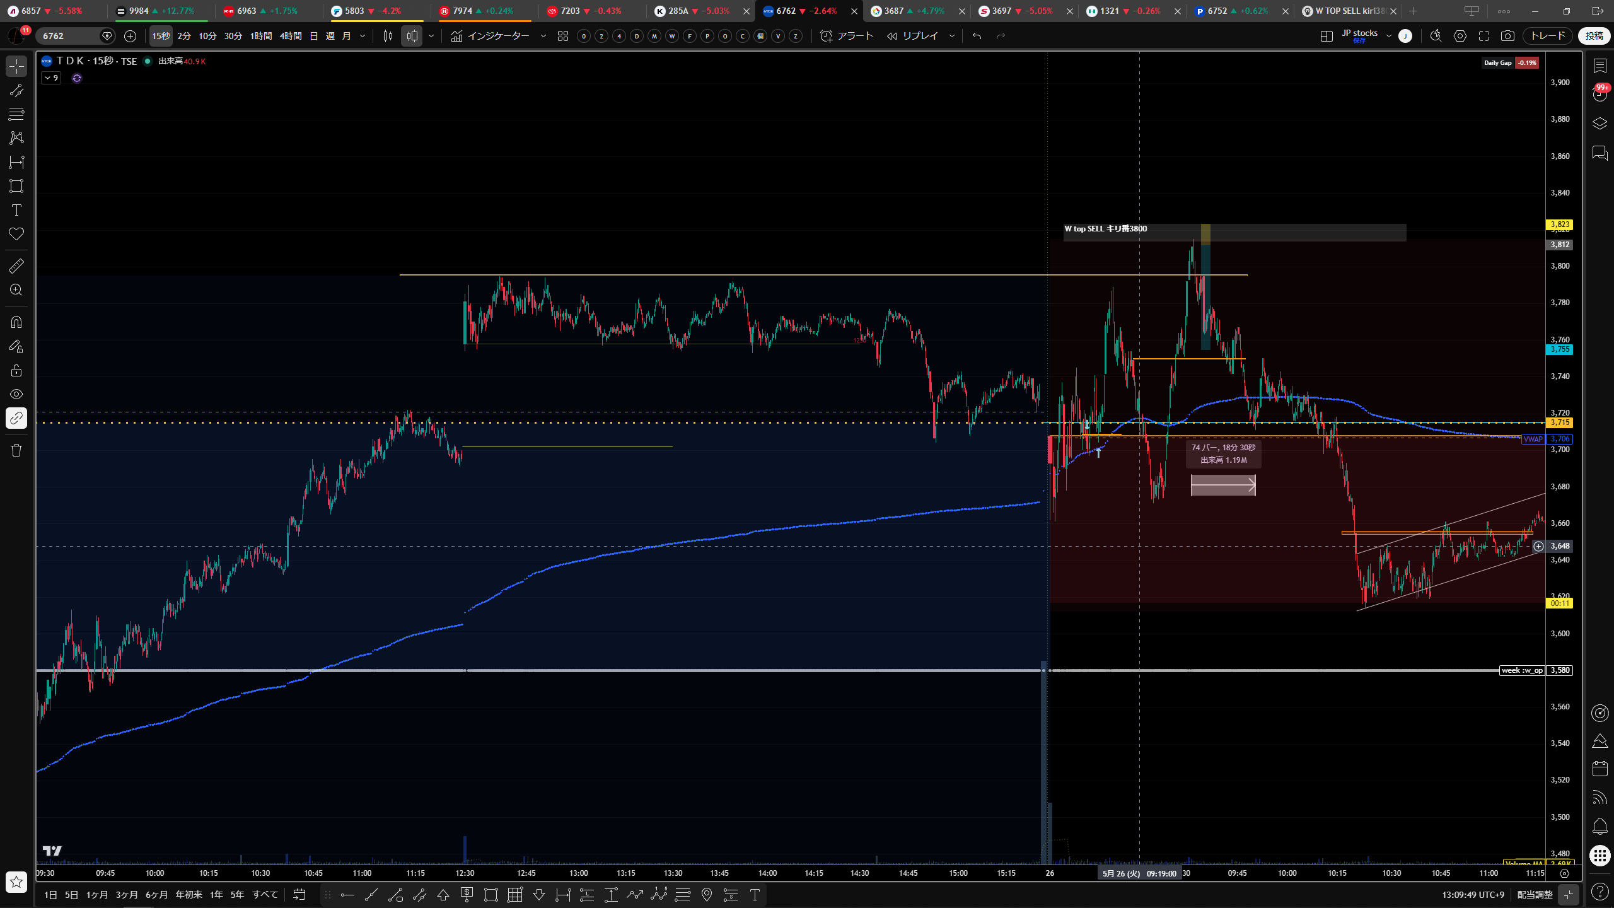Activate the magnet snapping mode

16,322
